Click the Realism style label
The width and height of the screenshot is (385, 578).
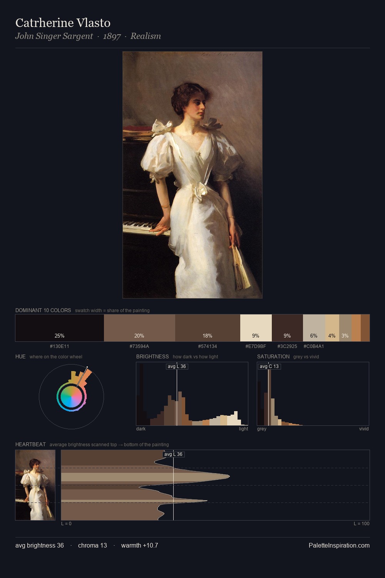[146, 36]
